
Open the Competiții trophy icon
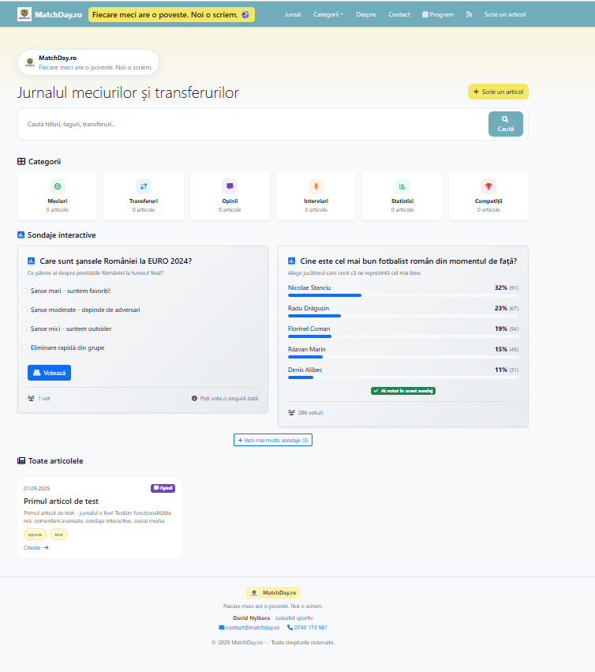point(488,186)
